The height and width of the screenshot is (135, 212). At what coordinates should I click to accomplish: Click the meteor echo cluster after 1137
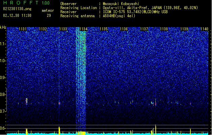coord(154,103)
